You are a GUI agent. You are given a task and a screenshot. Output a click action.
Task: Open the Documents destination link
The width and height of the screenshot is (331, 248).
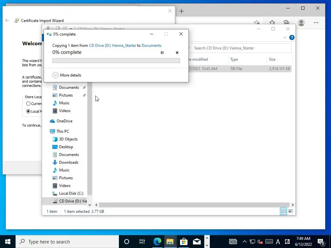pos(151,45)
